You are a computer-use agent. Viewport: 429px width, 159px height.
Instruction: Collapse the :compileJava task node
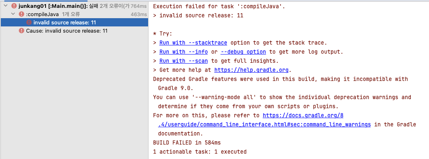pos(13,14)
